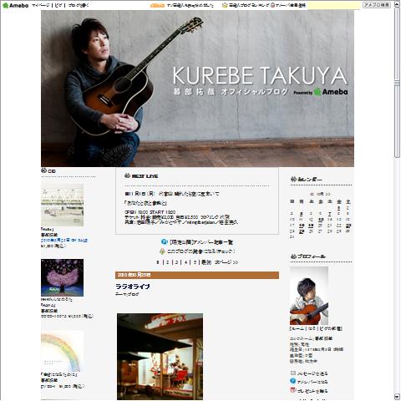Click the blue become-Amember icon in profile
Image resolution: width=401 pixels, height=401 pixels.
[292, 381]
